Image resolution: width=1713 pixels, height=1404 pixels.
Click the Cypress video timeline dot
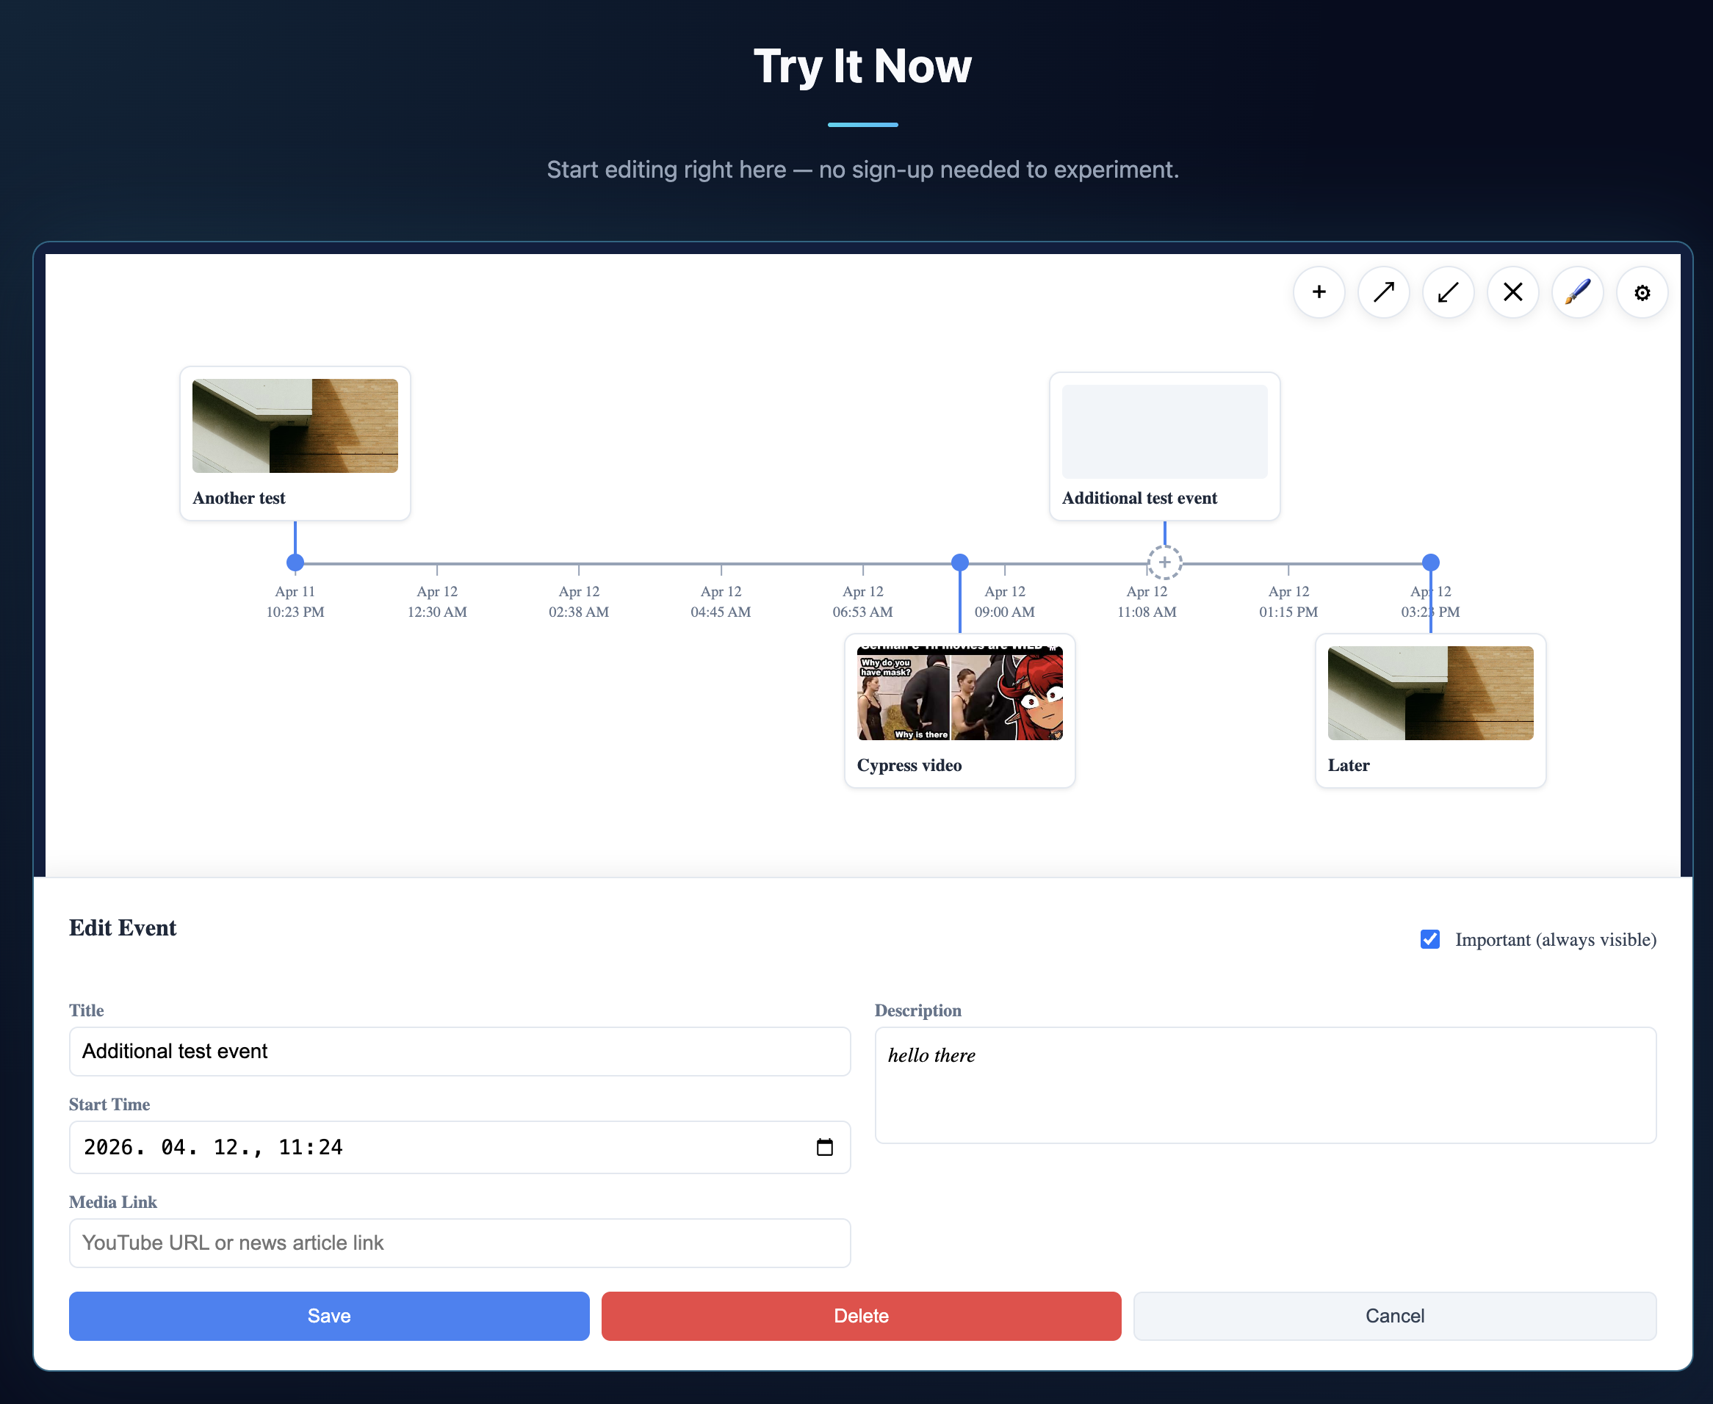tap(959, 562)
